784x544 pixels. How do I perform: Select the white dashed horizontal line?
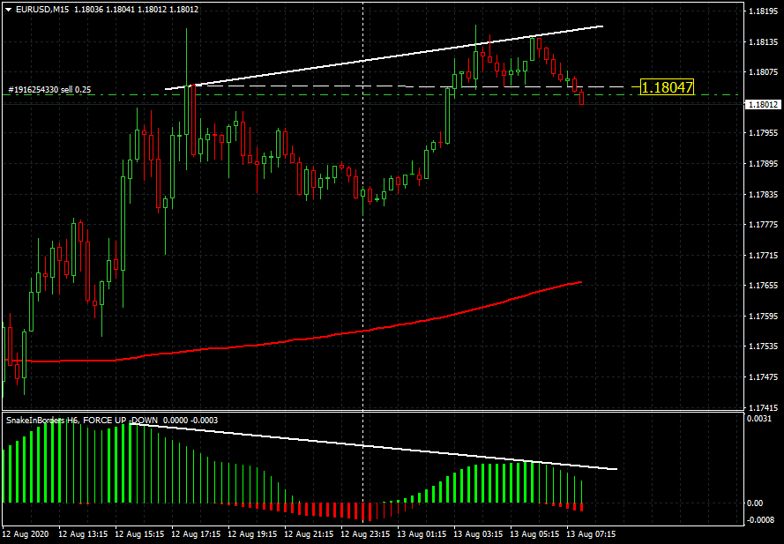point(410,86)
